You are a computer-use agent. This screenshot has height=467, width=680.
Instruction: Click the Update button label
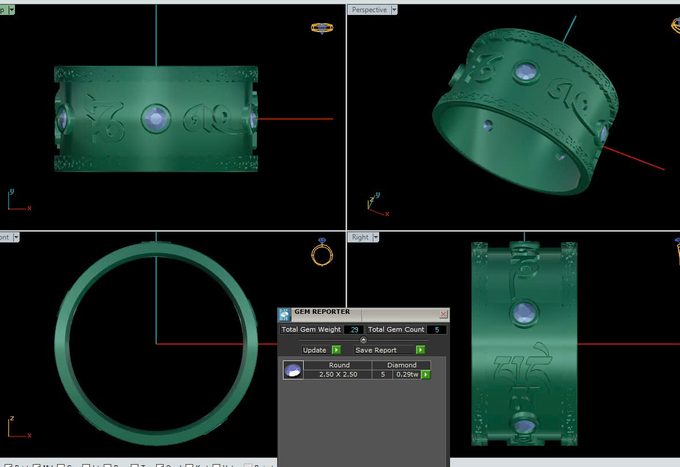(x=315, y=350)
